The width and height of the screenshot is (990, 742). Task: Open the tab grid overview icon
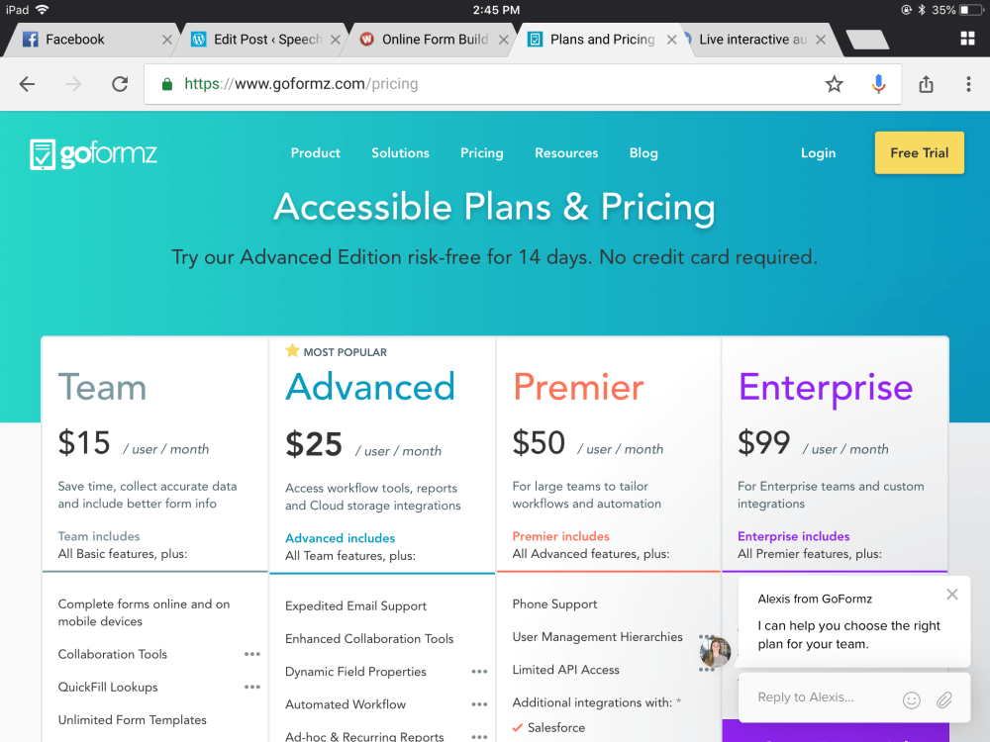click(967, 39)
